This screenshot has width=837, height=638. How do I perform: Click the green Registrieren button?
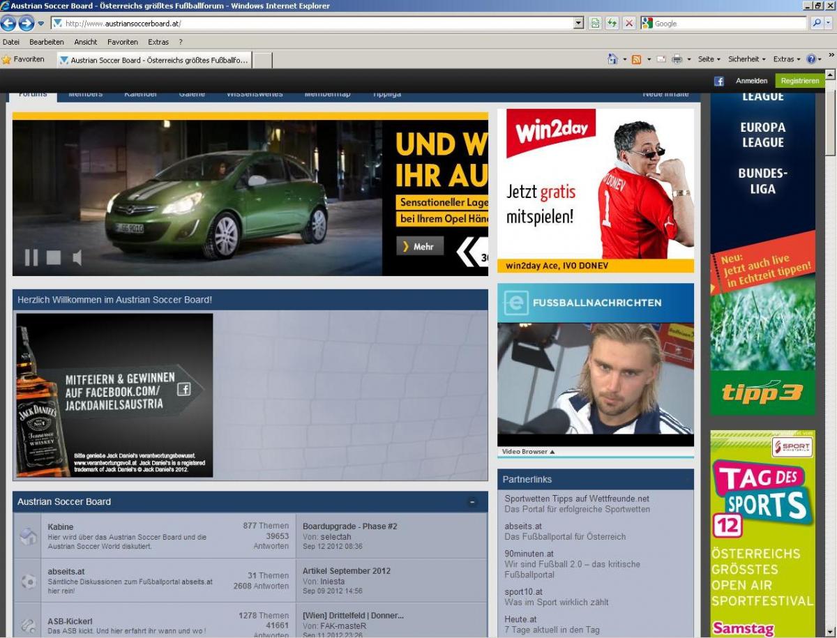pos(800,81)
